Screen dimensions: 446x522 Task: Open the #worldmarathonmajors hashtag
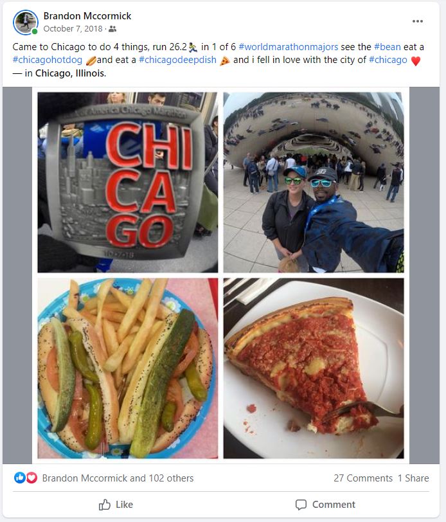289,47
